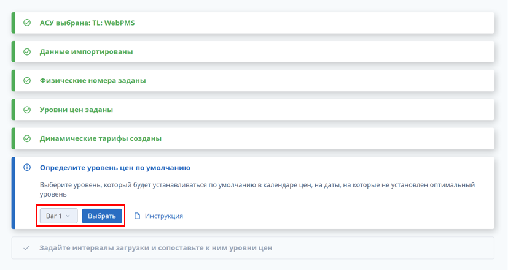Screen dimensions: 508x270
Task: Open the Инструкция link
Action: (x=163, y=216)
